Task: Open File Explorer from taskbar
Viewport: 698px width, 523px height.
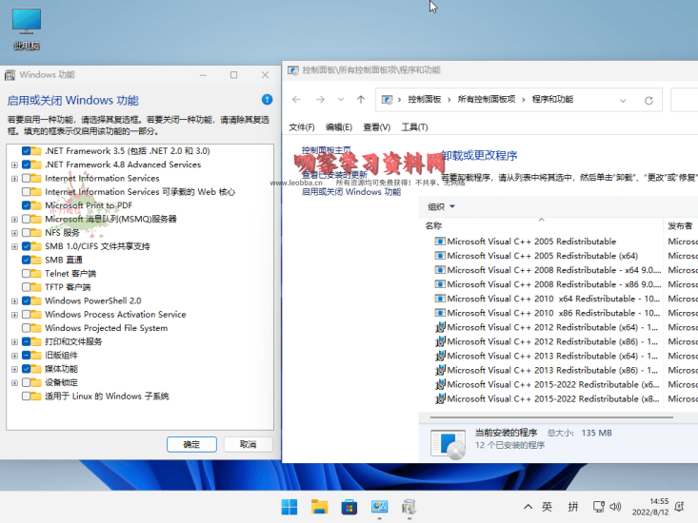Action: 319,507
